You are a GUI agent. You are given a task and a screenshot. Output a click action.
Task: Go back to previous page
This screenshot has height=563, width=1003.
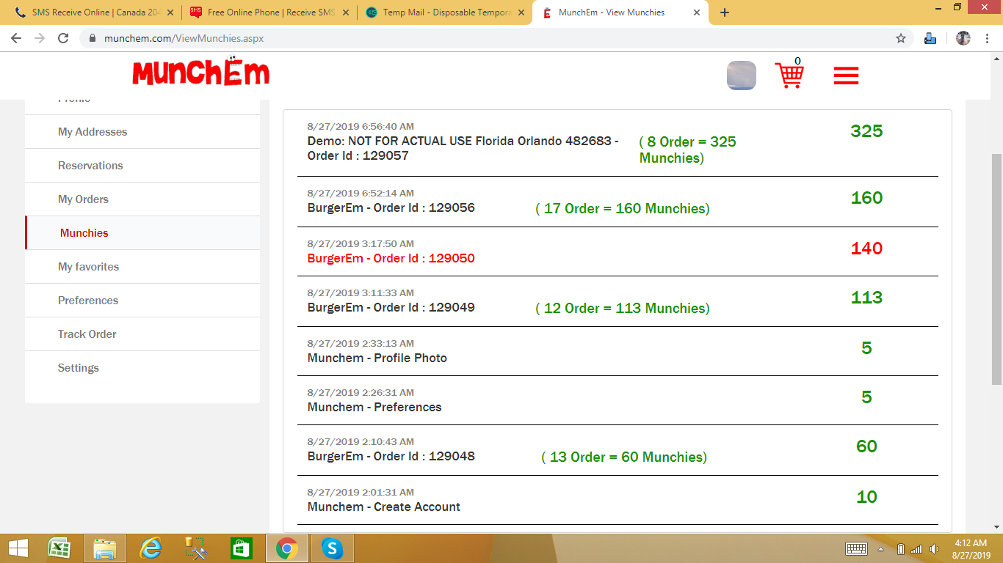(16, 39)
